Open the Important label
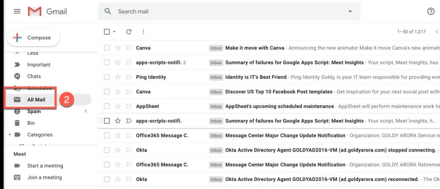This screenshot has width=440, height=189. click(39, 65)
